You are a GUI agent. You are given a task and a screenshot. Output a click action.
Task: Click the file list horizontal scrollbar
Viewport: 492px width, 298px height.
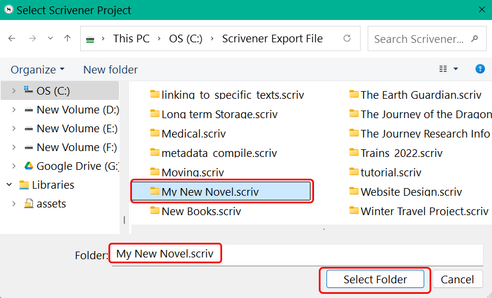tap(324, 229)
